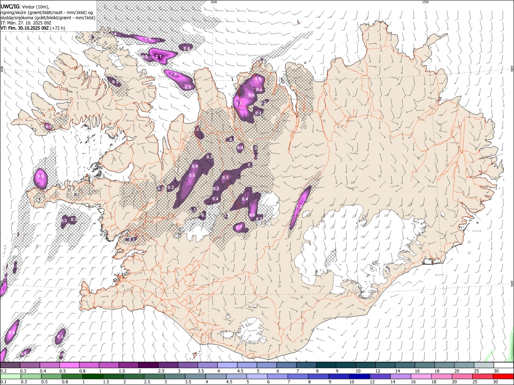514x385 pixels.
Task: Select the violet 12–14 swatch, lower legend row
Action: [380, 377]
